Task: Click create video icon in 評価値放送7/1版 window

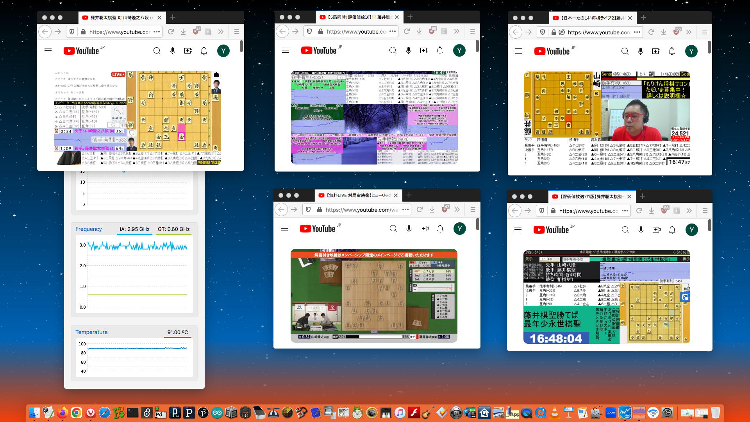Action: point(656,230)
